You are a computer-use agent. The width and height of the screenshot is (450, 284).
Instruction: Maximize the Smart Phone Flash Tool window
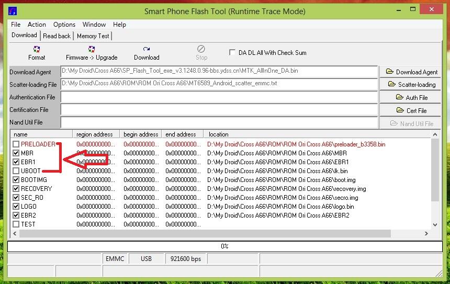pos(413,9)
